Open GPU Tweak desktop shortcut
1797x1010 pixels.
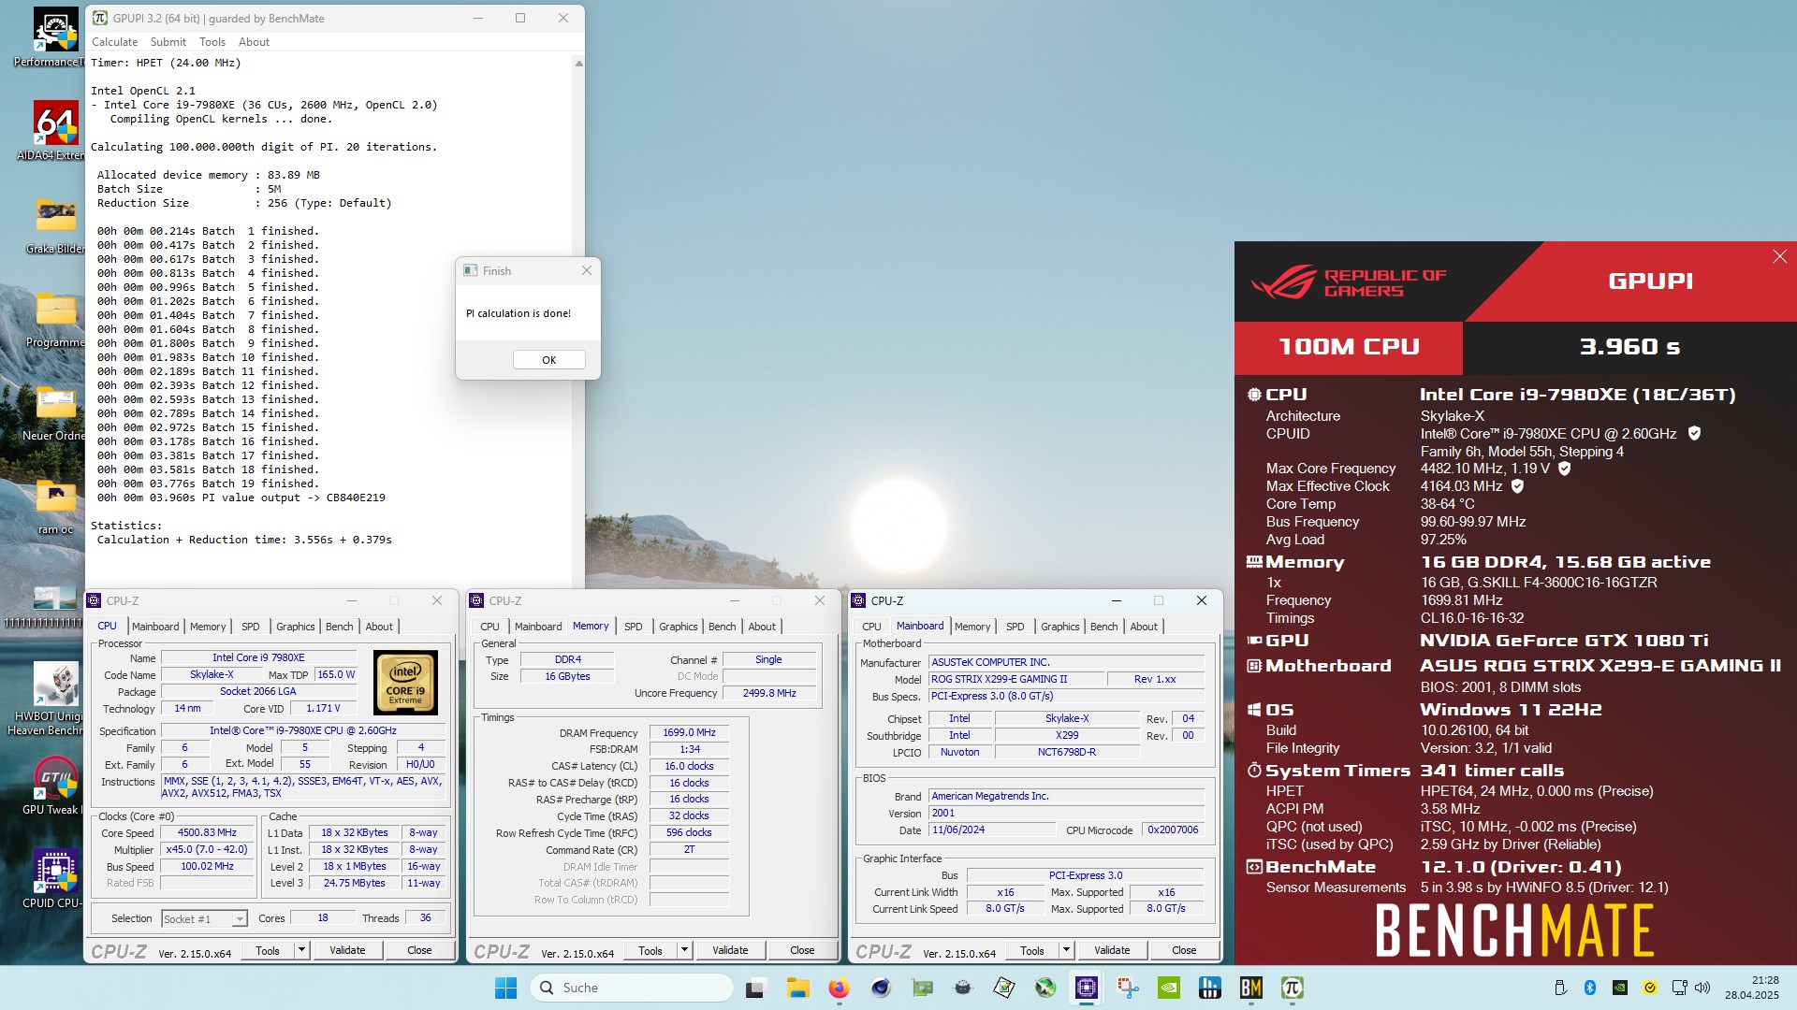56,786
